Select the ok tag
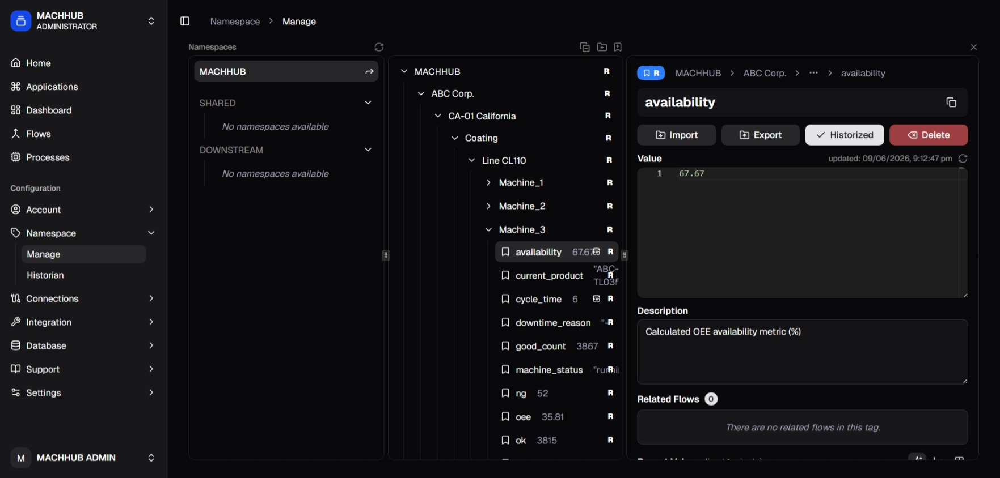1000x478 pixels. click(556, 440)
